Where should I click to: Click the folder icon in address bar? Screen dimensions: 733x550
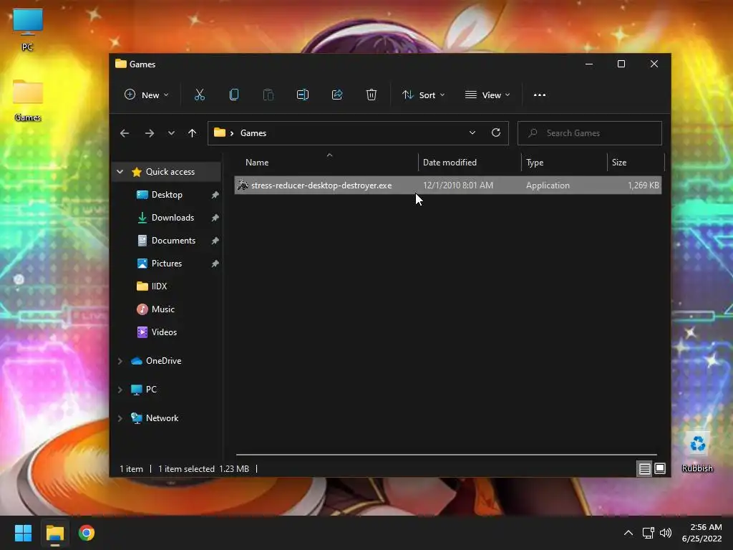[x=220, y=132]
